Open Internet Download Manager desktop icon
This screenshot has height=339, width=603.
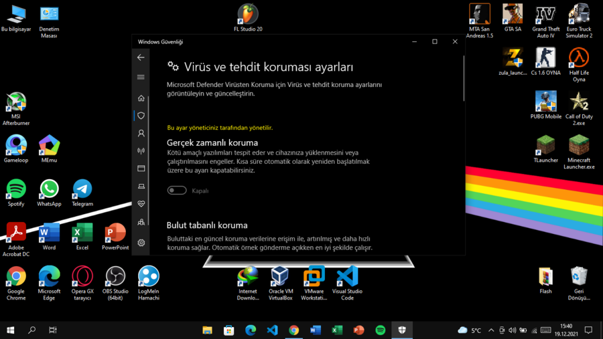pyautogui.click(x=248, y=284)
